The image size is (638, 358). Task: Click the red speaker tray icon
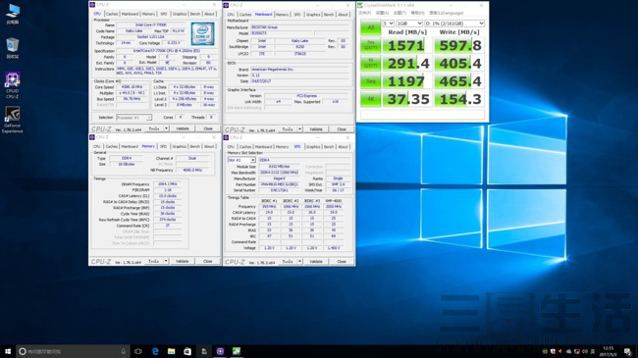(x=560, y=351)
